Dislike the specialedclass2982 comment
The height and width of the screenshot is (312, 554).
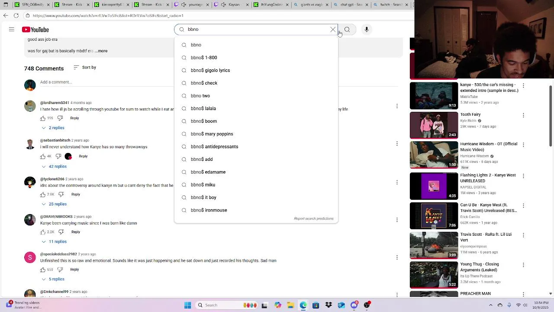pyautogui.click(x=60, y=270)
